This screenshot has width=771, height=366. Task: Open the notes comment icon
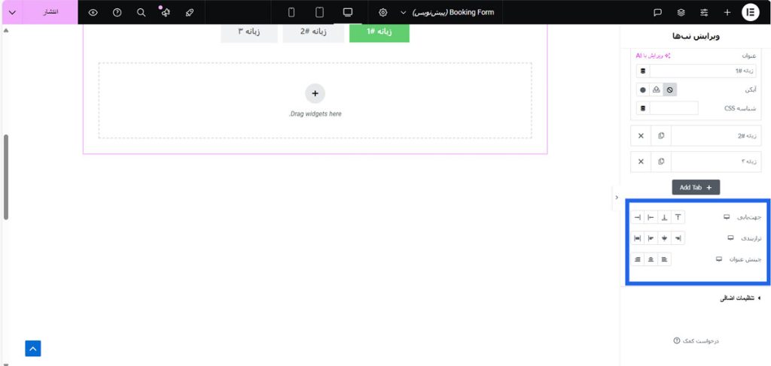point(657,12)
